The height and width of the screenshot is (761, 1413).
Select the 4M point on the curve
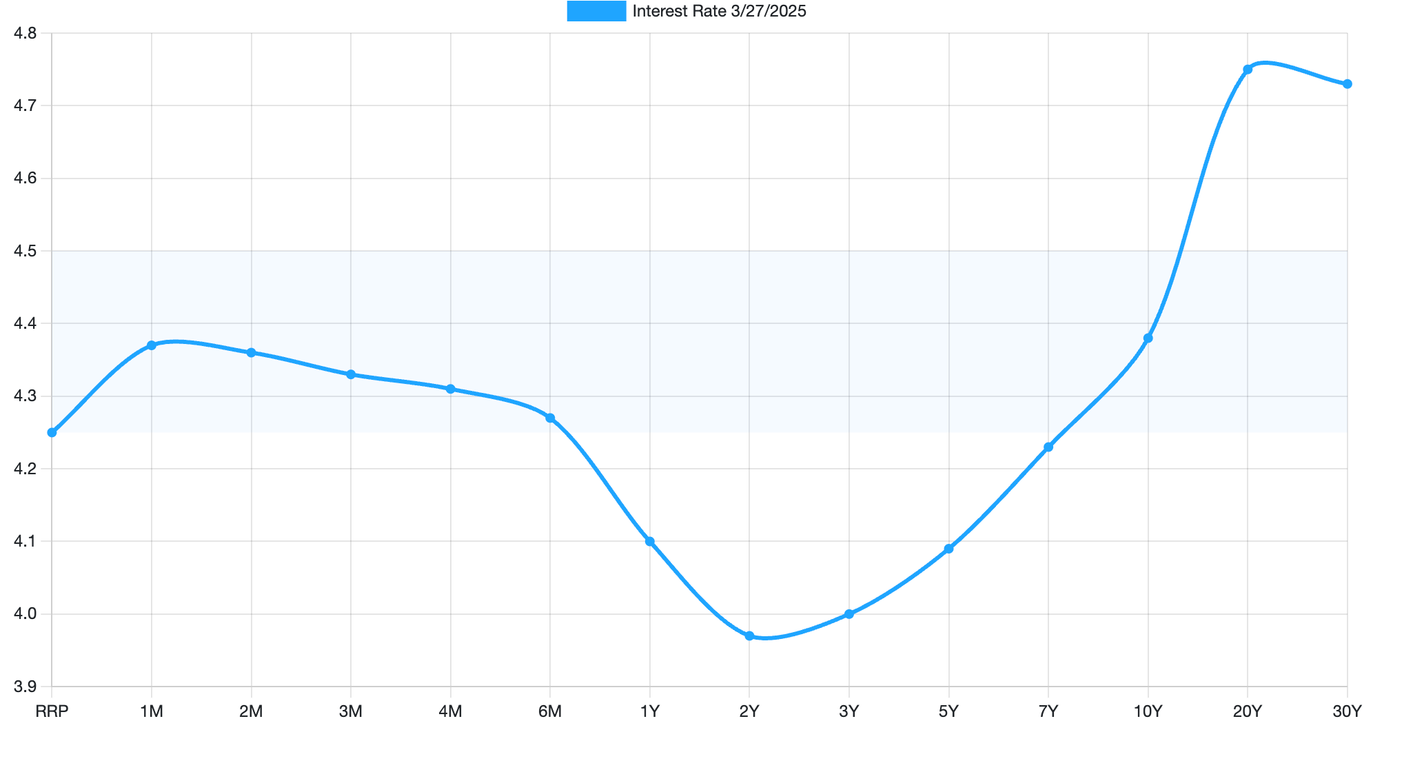[450, 389]
